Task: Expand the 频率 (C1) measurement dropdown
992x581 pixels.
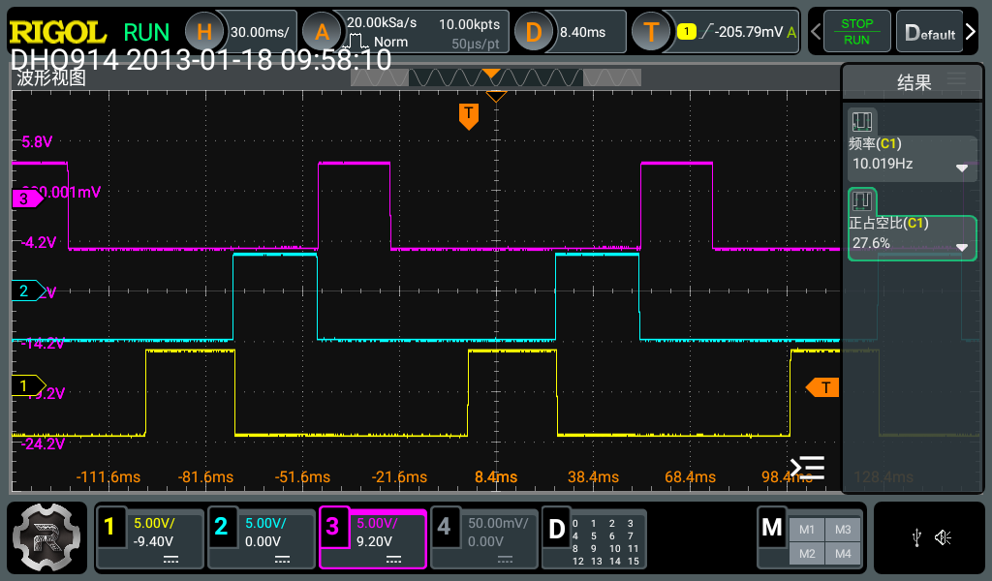Action: (x=962, y=168)
